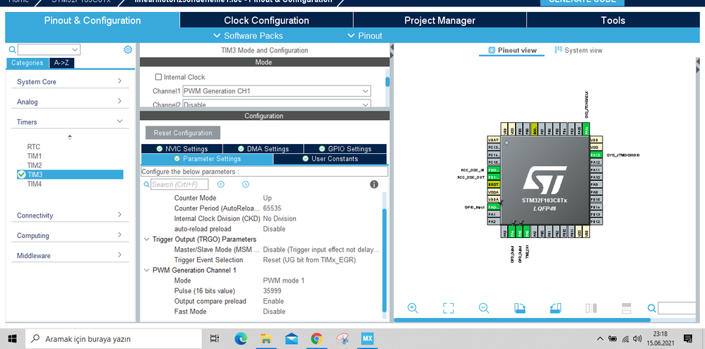Open the DMA Settings tab
The image size is (705, 349).
(x=263, y=149)
